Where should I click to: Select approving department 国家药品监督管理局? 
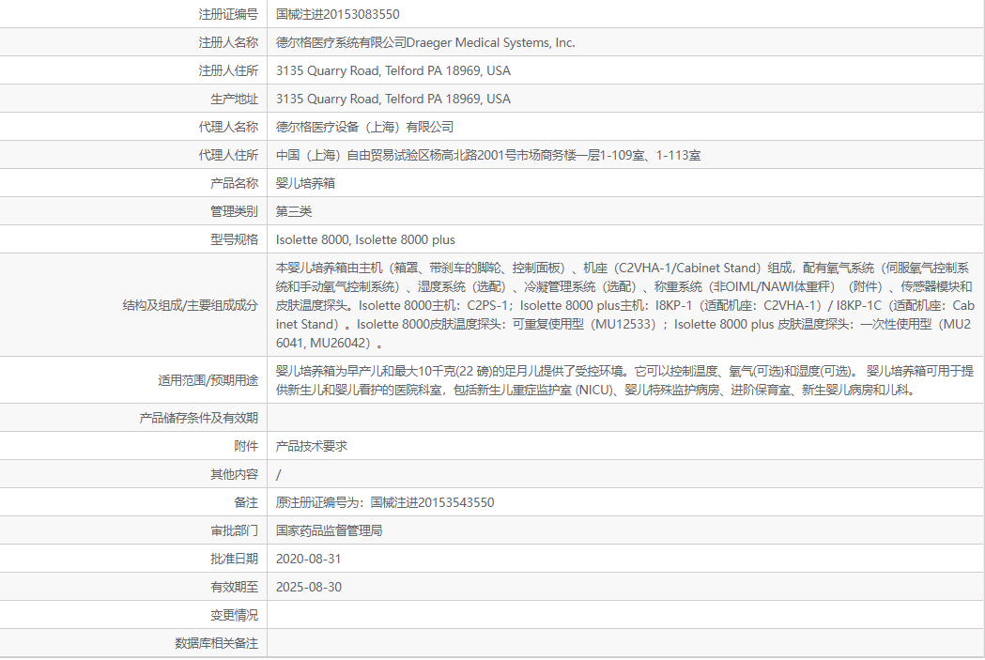click(x=330, y=531)
